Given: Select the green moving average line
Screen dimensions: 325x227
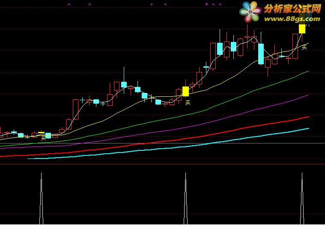Looking at the screenshot, I should (155, 121).
